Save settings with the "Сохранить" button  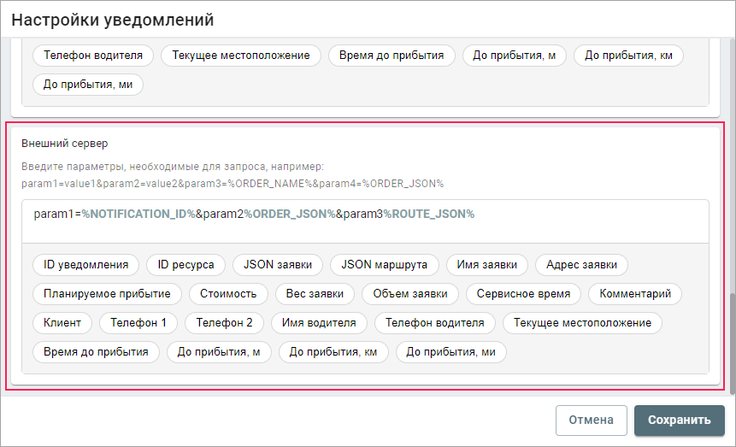point(679,420)
